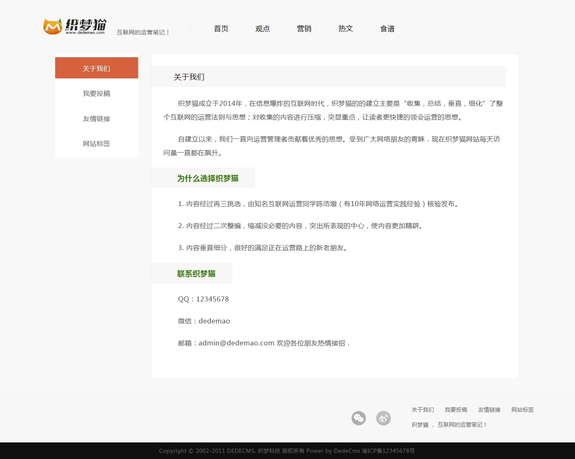Image resolution: width=575 pixels, height=459 pixels.
Task: Open the footer 网站标签 link
Action: tap(522, 410)
